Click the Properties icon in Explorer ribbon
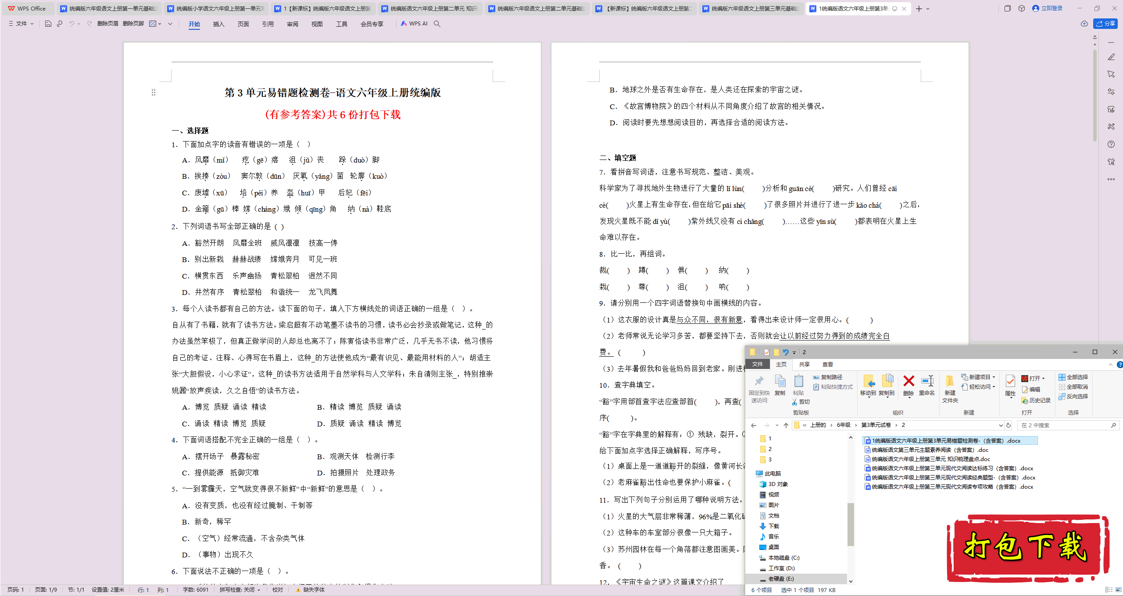This screenshot has height=596, width=1123. click(1010, 387)
